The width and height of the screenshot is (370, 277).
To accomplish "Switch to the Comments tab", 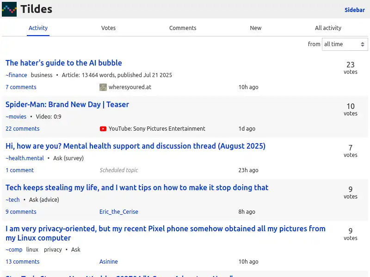I will click(x=183, y=28).
